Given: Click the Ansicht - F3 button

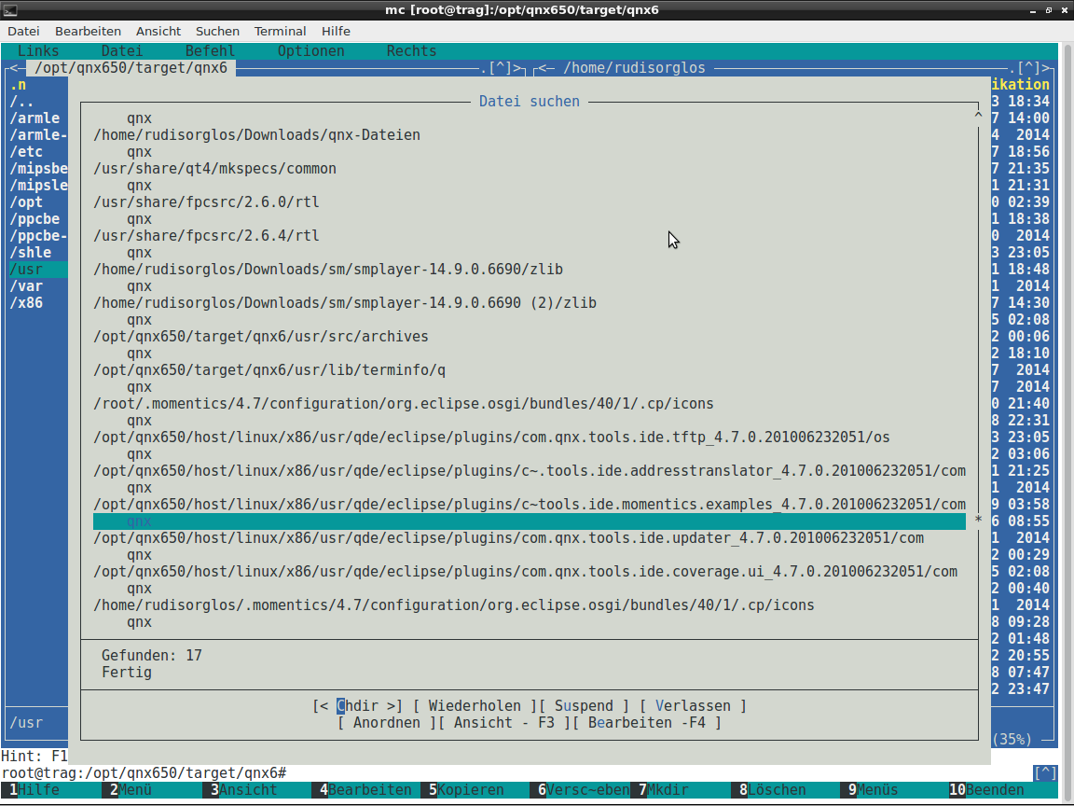Looking at the screenshot, I should (504, 723).
